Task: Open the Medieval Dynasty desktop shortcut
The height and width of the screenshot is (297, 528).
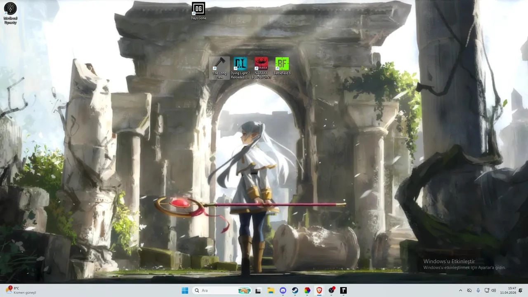Action: [x=10, y=13]
